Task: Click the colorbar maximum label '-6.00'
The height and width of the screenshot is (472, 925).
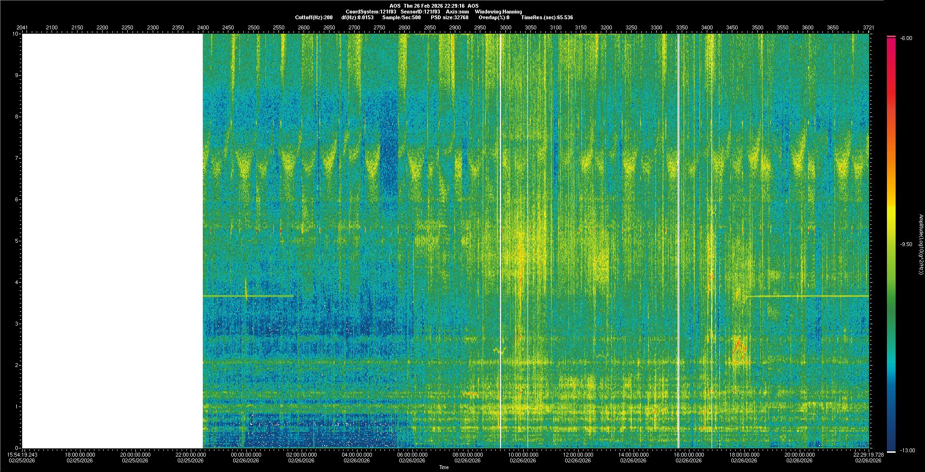Action: (x=906, y=38)
